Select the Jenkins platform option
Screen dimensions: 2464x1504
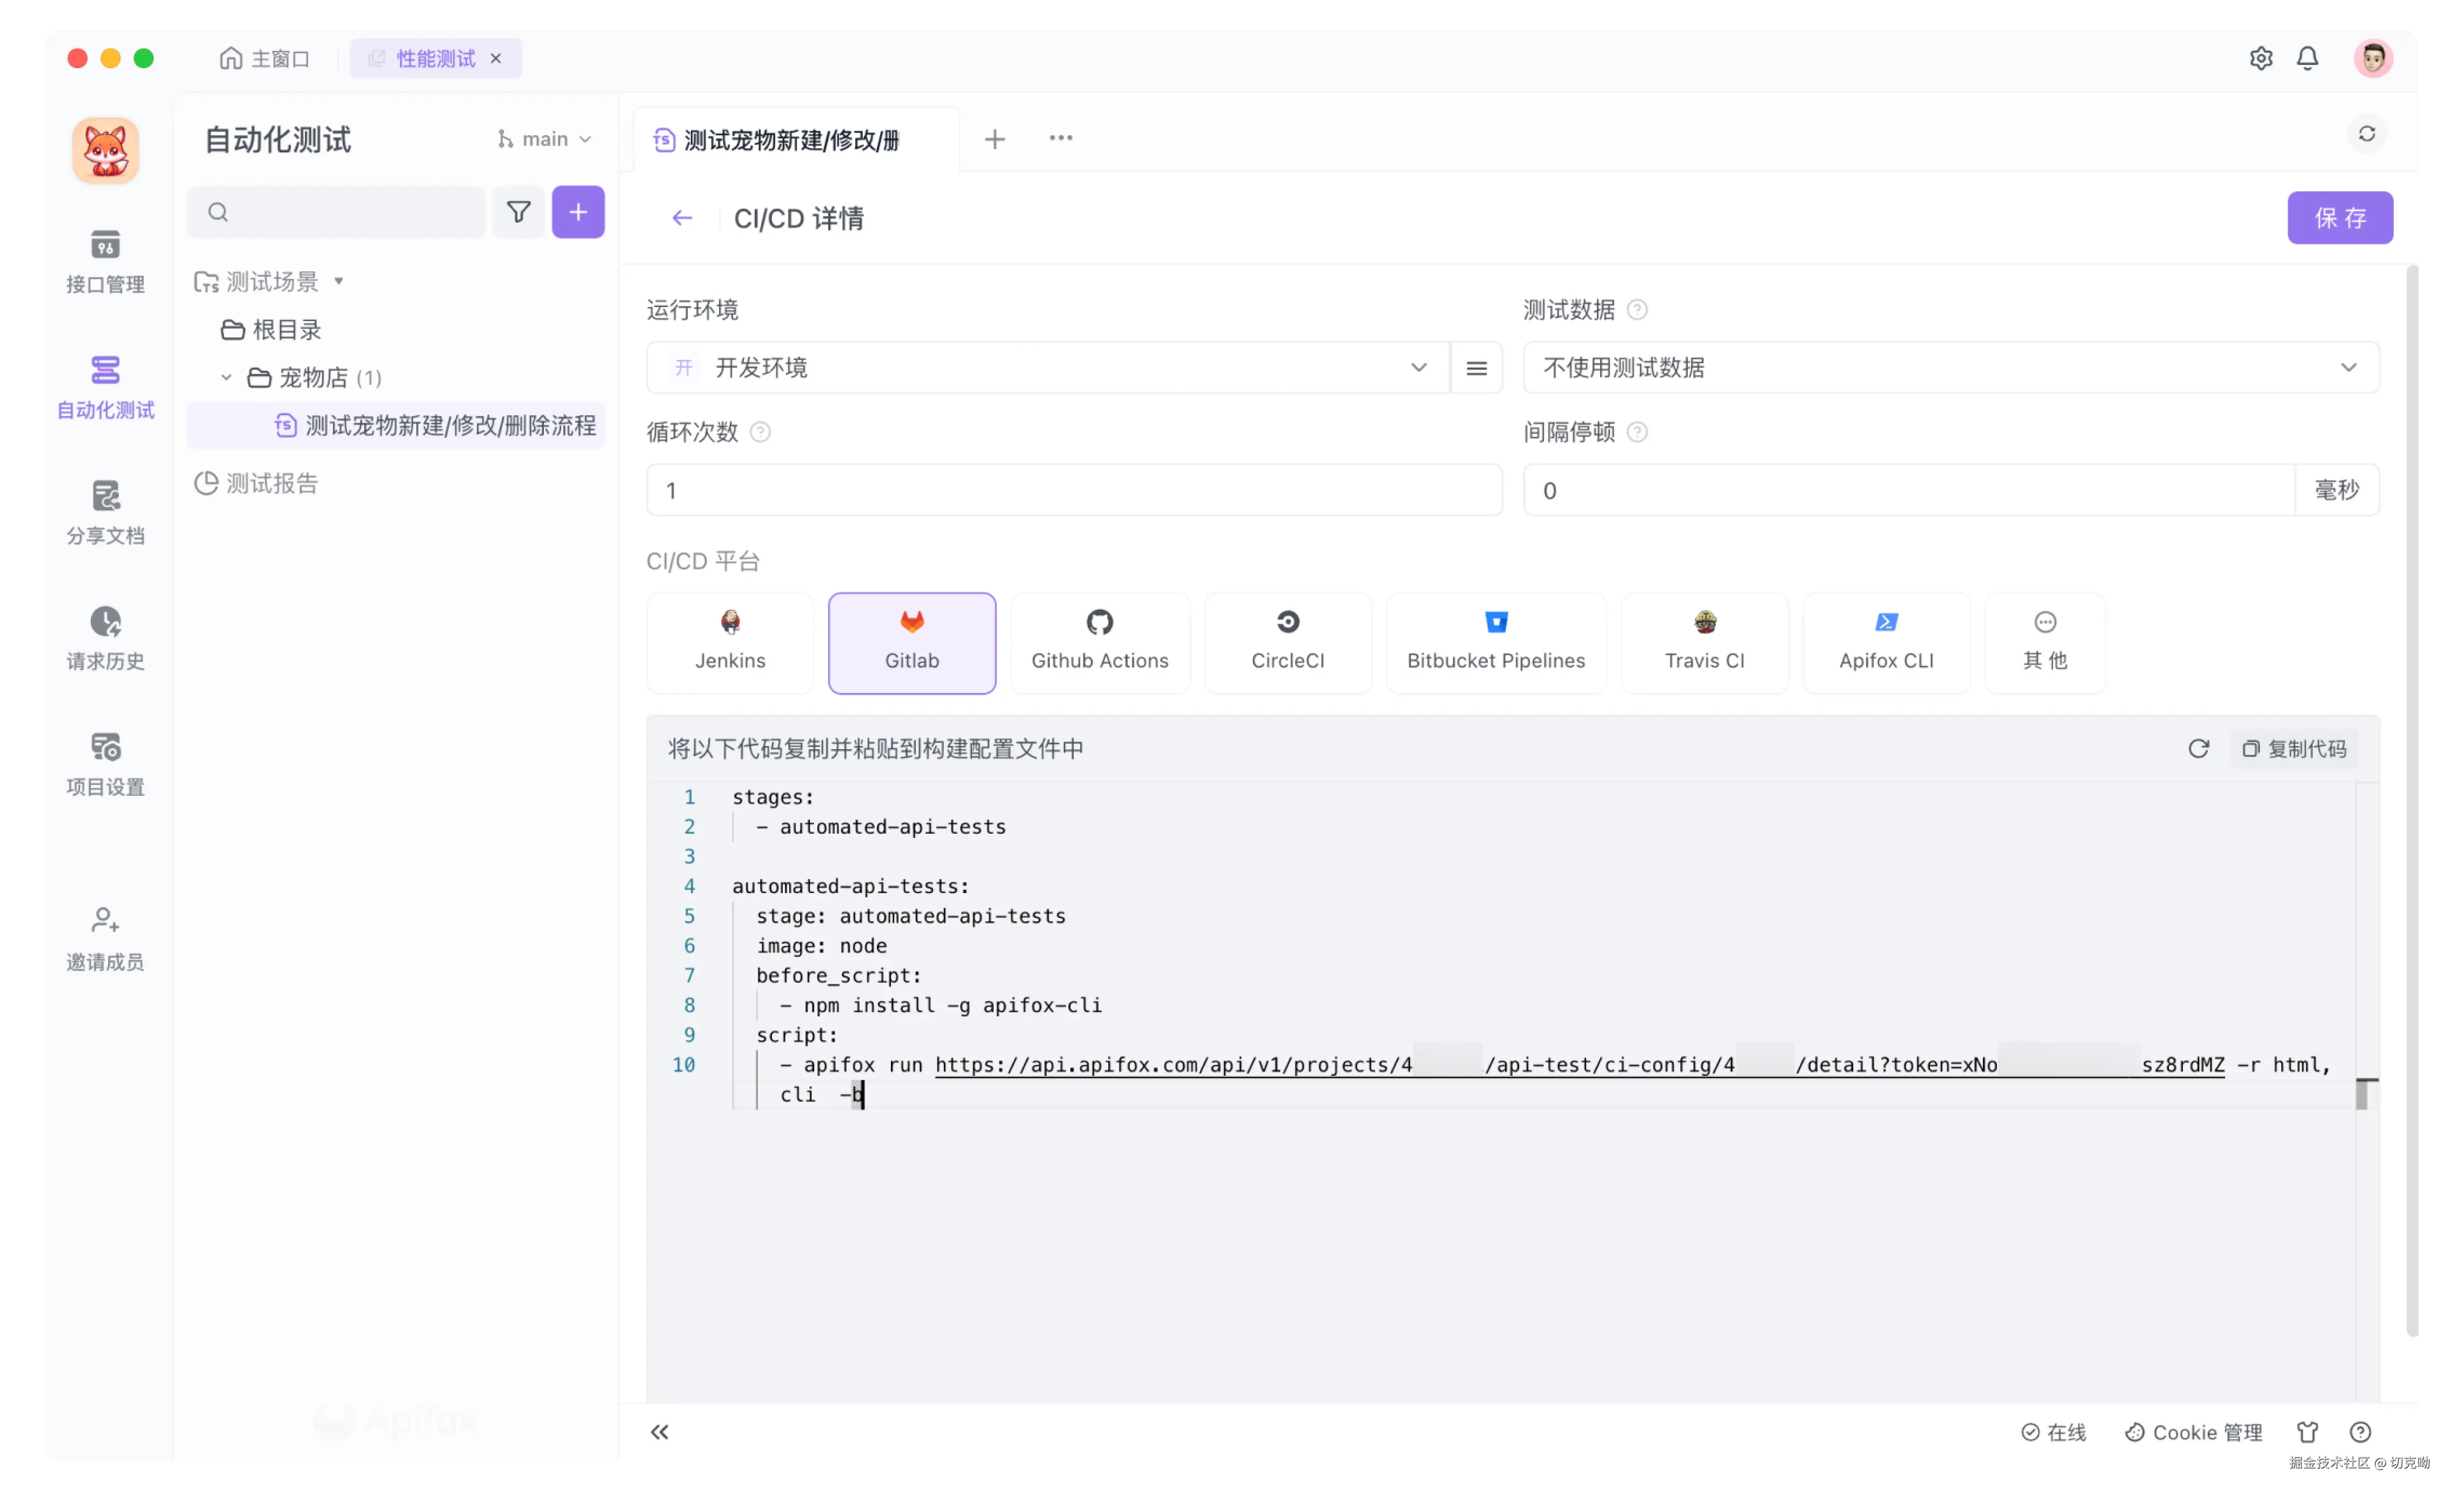730,642
